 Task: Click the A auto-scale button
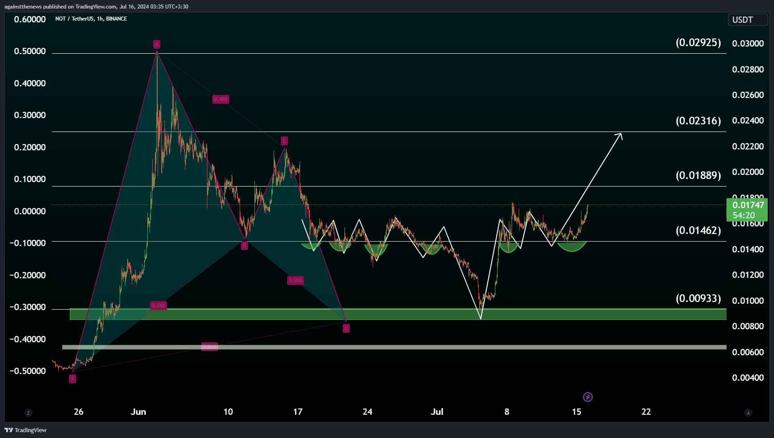coord(748,412)
